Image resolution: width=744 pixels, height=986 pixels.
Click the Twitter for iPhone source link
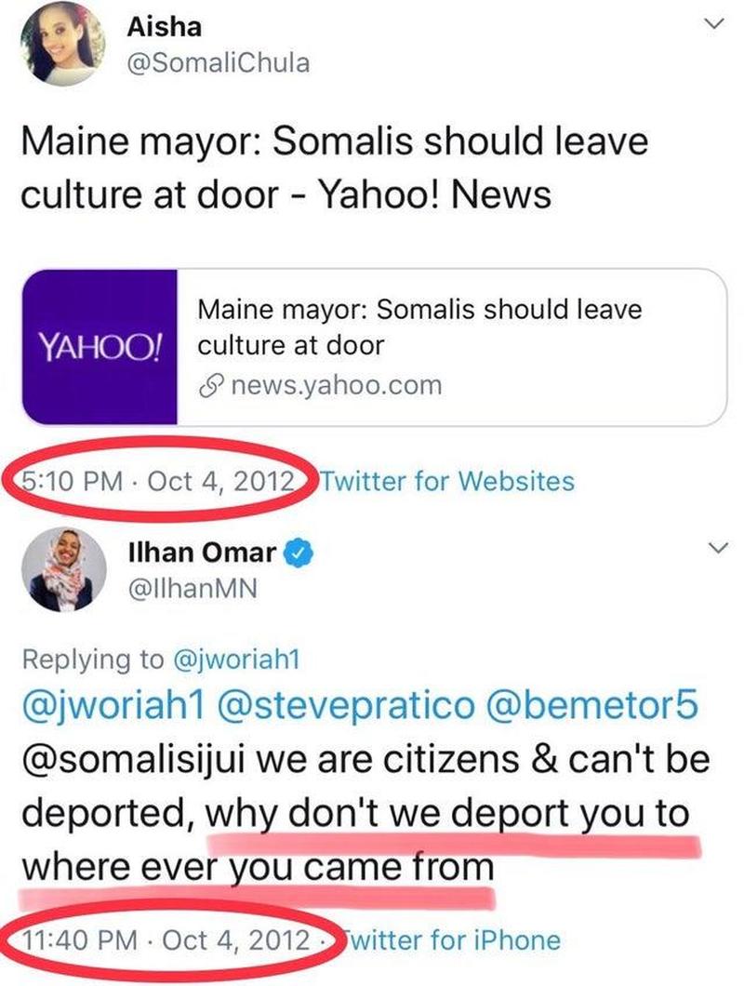click(x=452, y=940)
